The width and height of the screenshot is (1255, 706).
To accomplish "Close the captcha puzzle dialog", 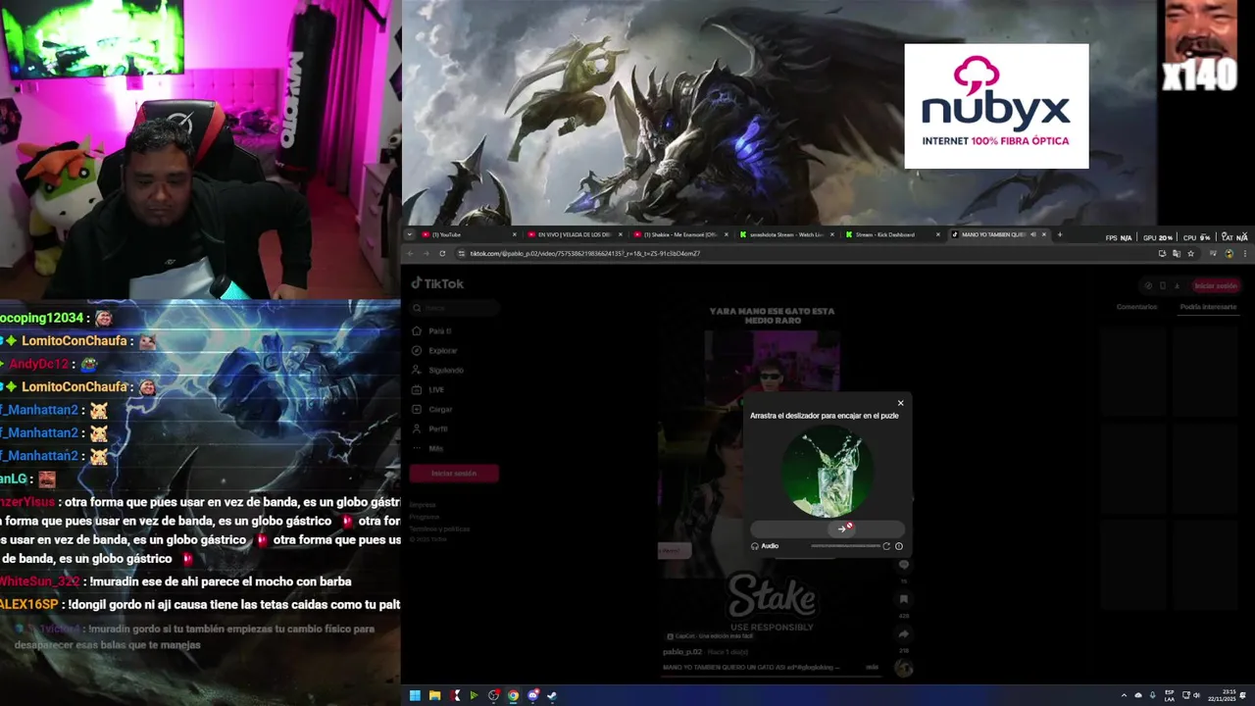I will point(901,403).
